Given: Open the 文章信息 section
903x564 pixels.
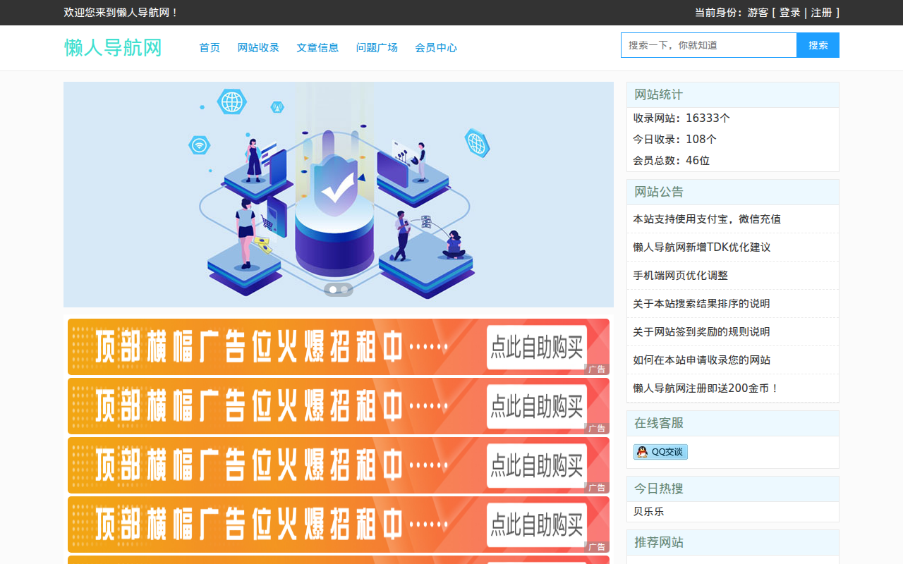Looking at the screenshot, I should click(317, 48).
